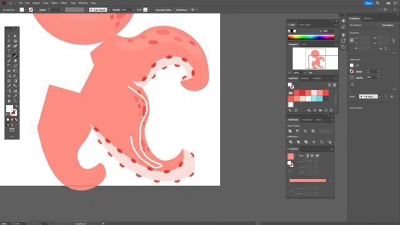Open the Effect menu
Image resolution: width=400 pixels, height=225 pixels.
pos(64,3)
